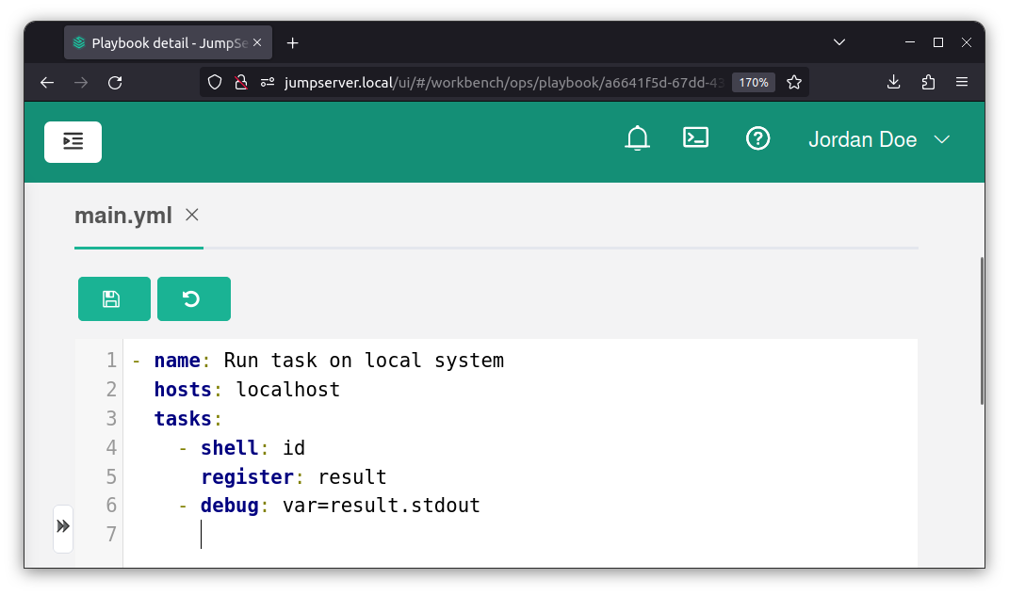Bookmark this page with star icon
Image resolution: width=1009 pixels, height=595 pixels.
pyautogui.click(x=794, y=83)
